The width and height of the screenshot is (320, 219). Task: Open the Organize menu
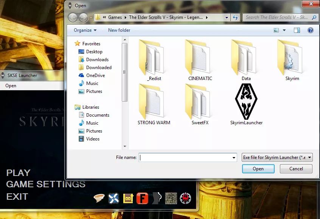pyautogui.click(x=85, y=30)
